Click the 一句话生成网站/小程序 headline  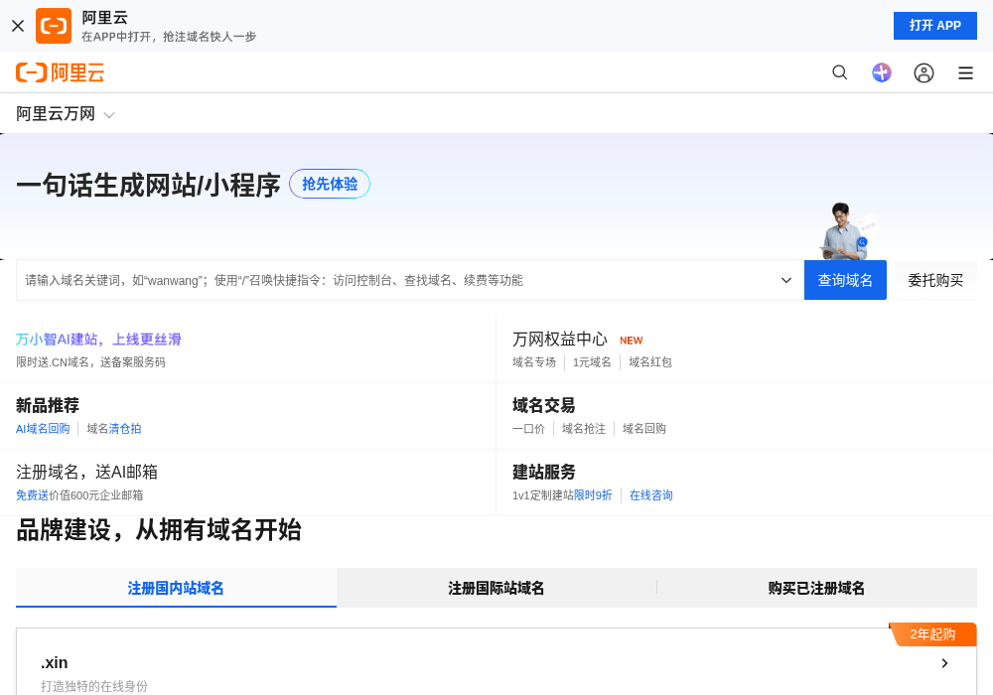coord(148,185)
